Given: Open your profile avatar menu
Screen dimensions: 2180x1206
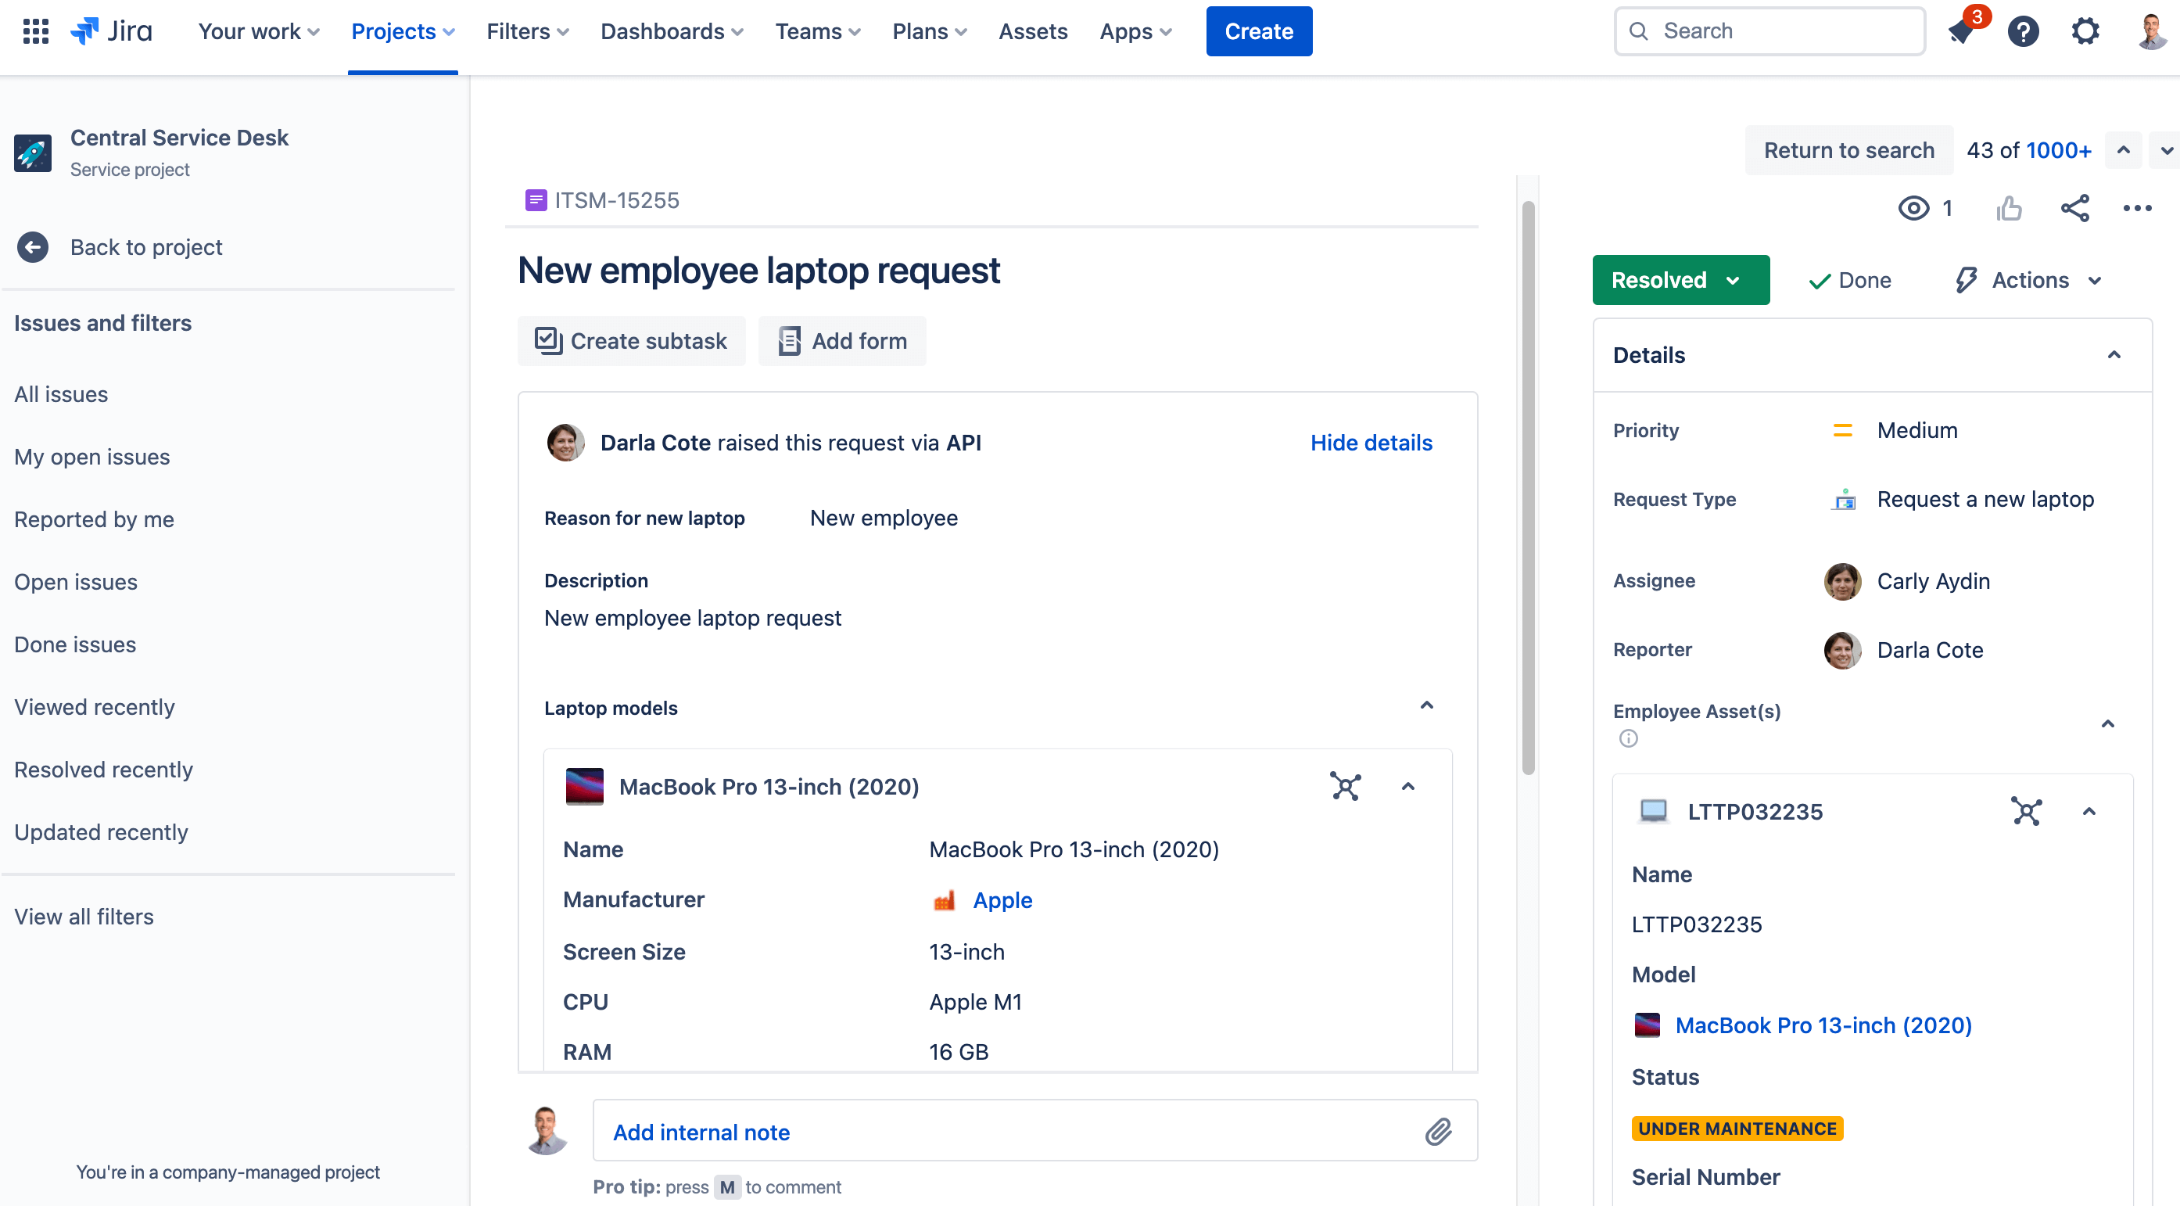Looking at the screenshot, I should [x=2150, y=31].
